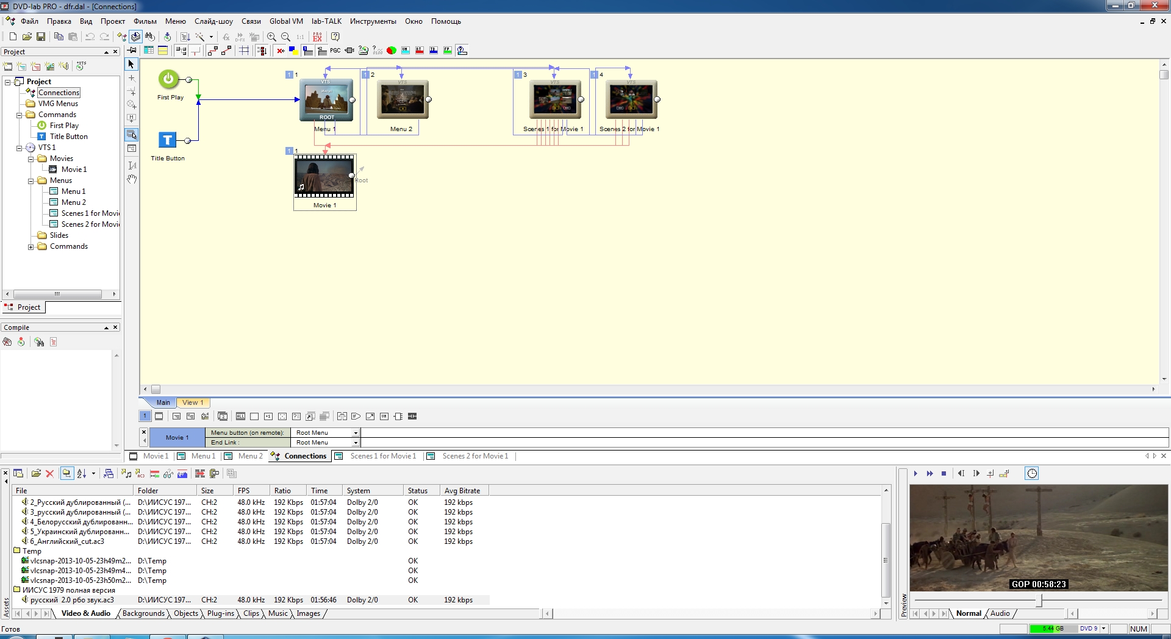Click the PRO EX toolbar icon
Viewport: 1171px width, 639px height.
[x=317, y=37]
